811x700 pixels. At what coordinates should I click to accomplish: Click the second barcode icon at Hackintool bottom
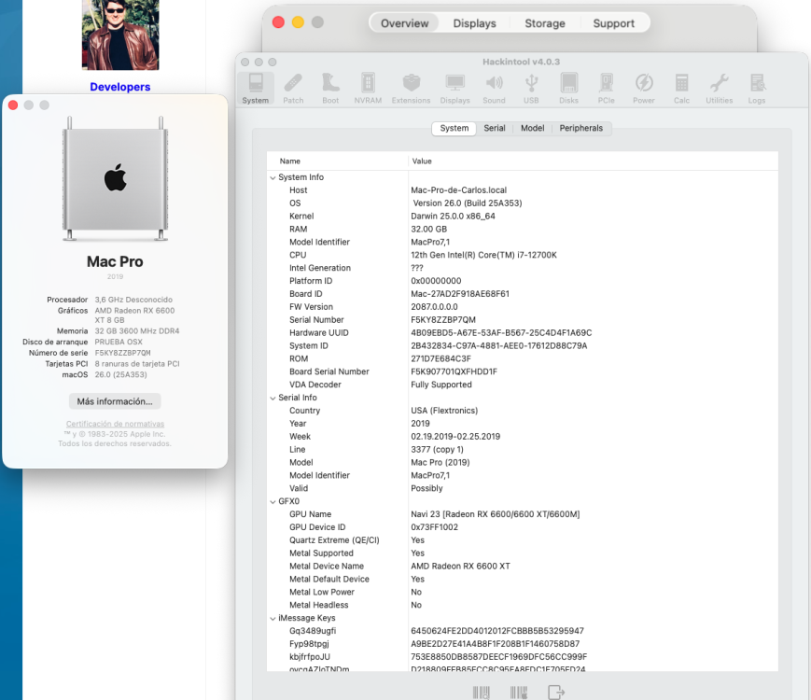[x=519, y=693]
